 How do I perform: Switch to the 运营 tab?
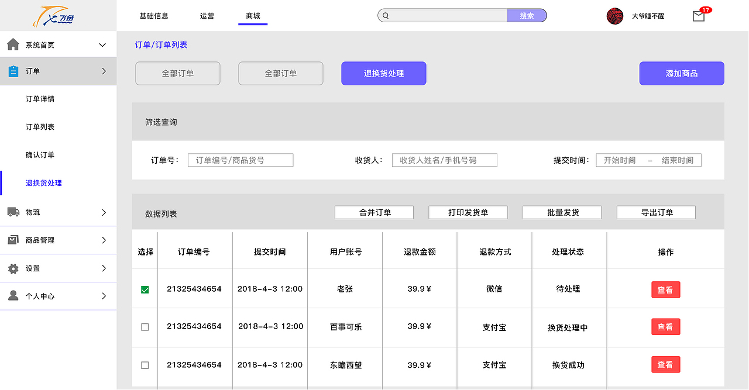207,16
